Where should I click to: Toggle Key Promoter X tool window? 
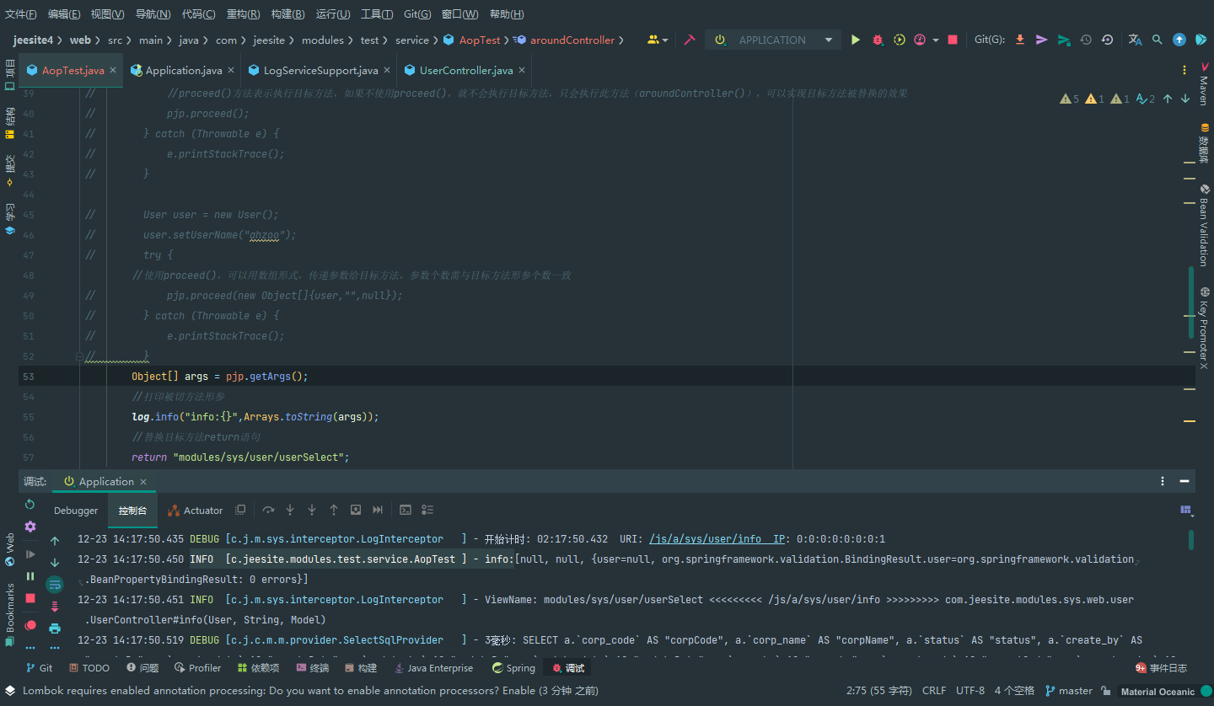[1204, 329]
